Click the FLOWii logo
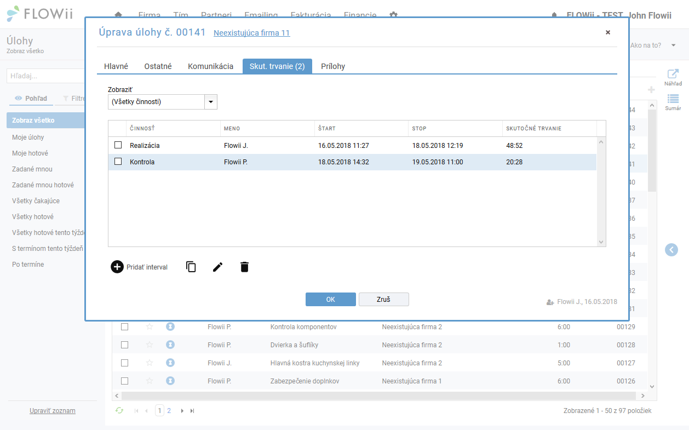This screenshot has width=689, height=430. pyautogui.click(x=39, y=15)
